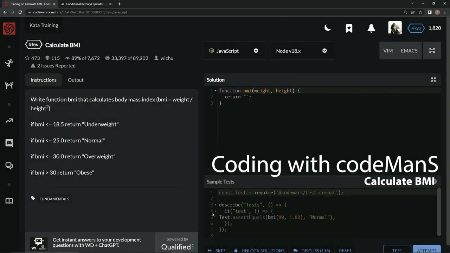Open the Codewars home logo

click(x=9, y=28)
